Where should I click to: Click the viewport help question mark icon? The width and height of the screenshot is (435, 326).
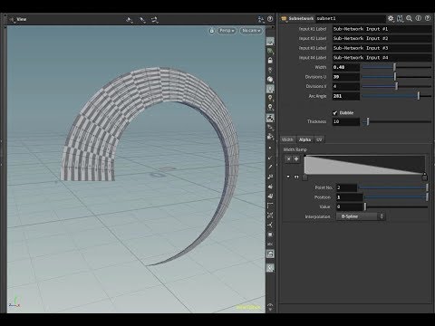coord(270,19)
